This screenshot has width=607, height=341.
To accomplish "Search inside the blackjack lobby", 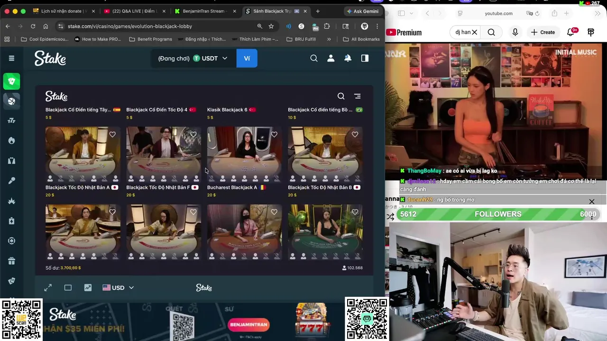I will [x=341, y=96].
